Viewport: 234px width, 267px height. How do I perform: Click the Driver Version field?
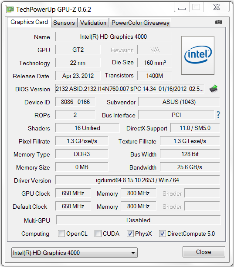click(x=138, y=180)
